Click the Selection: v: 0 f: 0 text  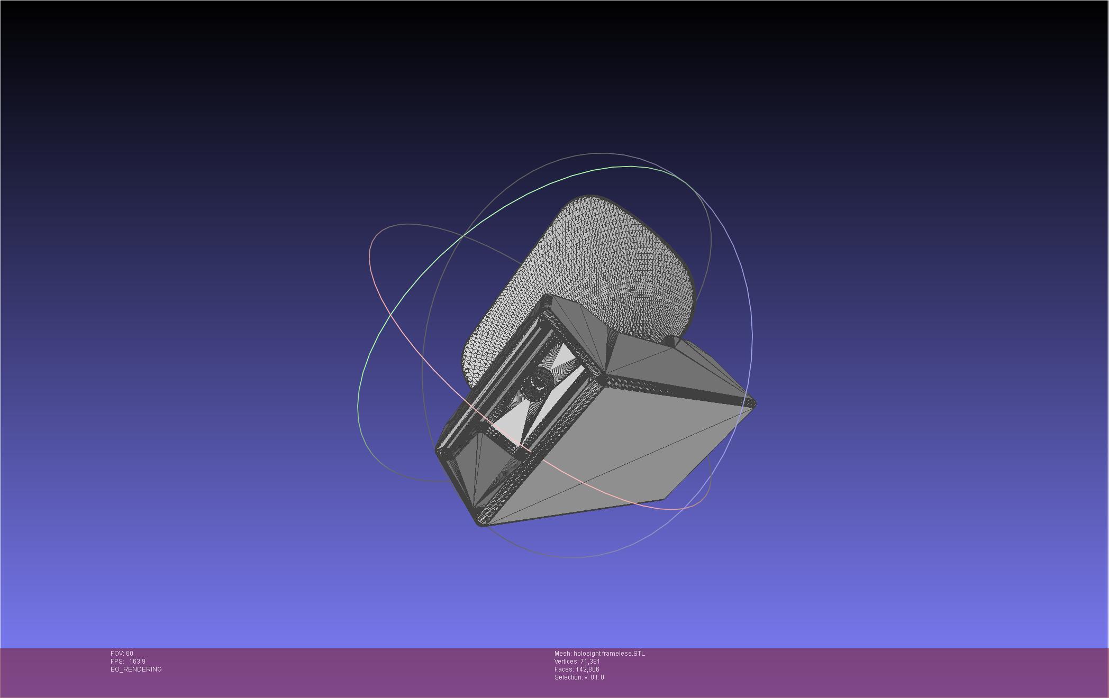pos(579,677)
